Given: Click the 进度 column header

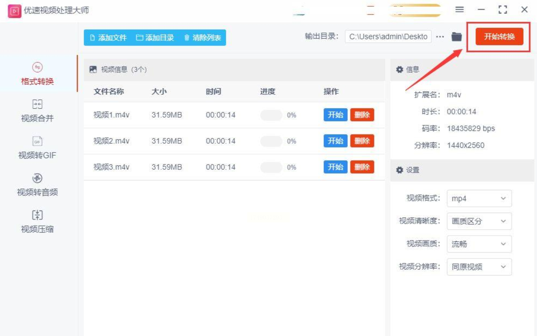Looking at the screenshot, I should (268, 92).
